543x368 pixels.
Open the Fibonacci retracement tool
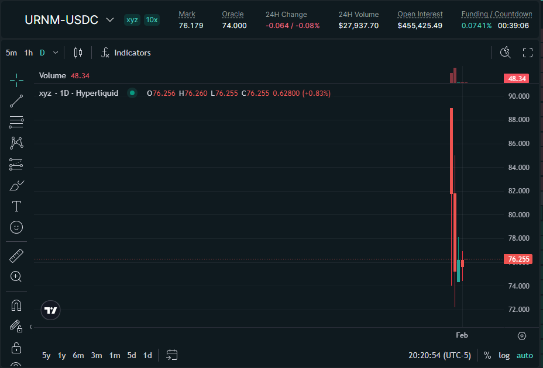(x=16, y=122)
